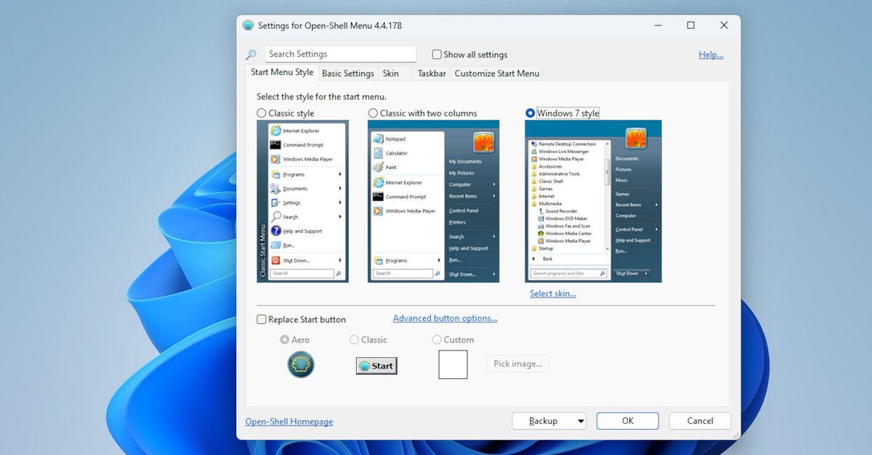Click the Open-Shell shell icon in title bar
The image size is (872, 455).
249,25
